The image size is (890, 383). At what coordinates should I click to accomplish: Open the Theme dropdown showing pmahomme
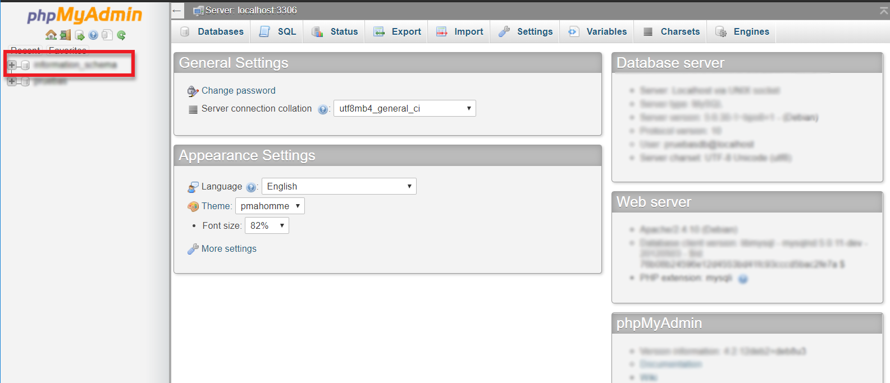tap(270, 206)
